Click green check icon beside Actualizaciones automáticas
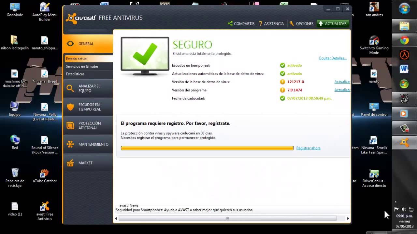417x234 pixels. point(282,73)
